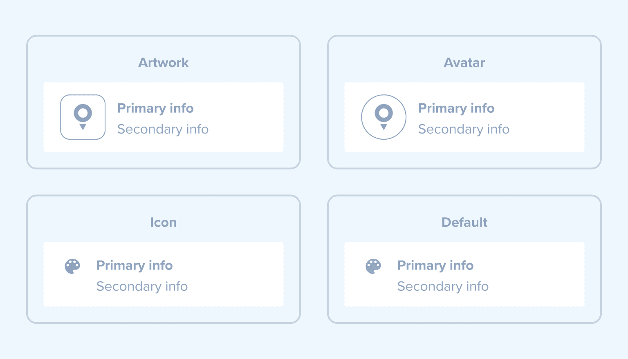Click Primary info text in Icon card

point(135,265)
